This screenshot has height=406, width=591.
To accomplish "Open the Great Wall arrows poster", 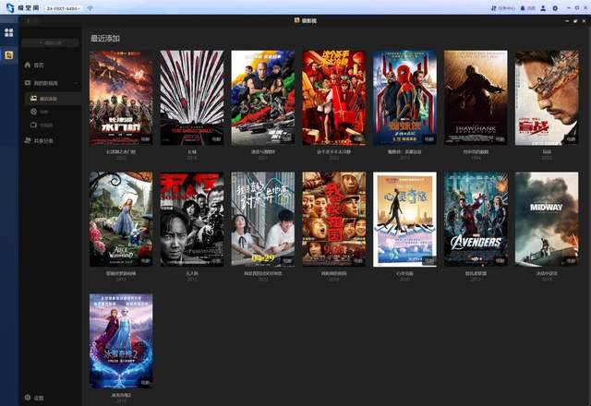I will [192, 98].
